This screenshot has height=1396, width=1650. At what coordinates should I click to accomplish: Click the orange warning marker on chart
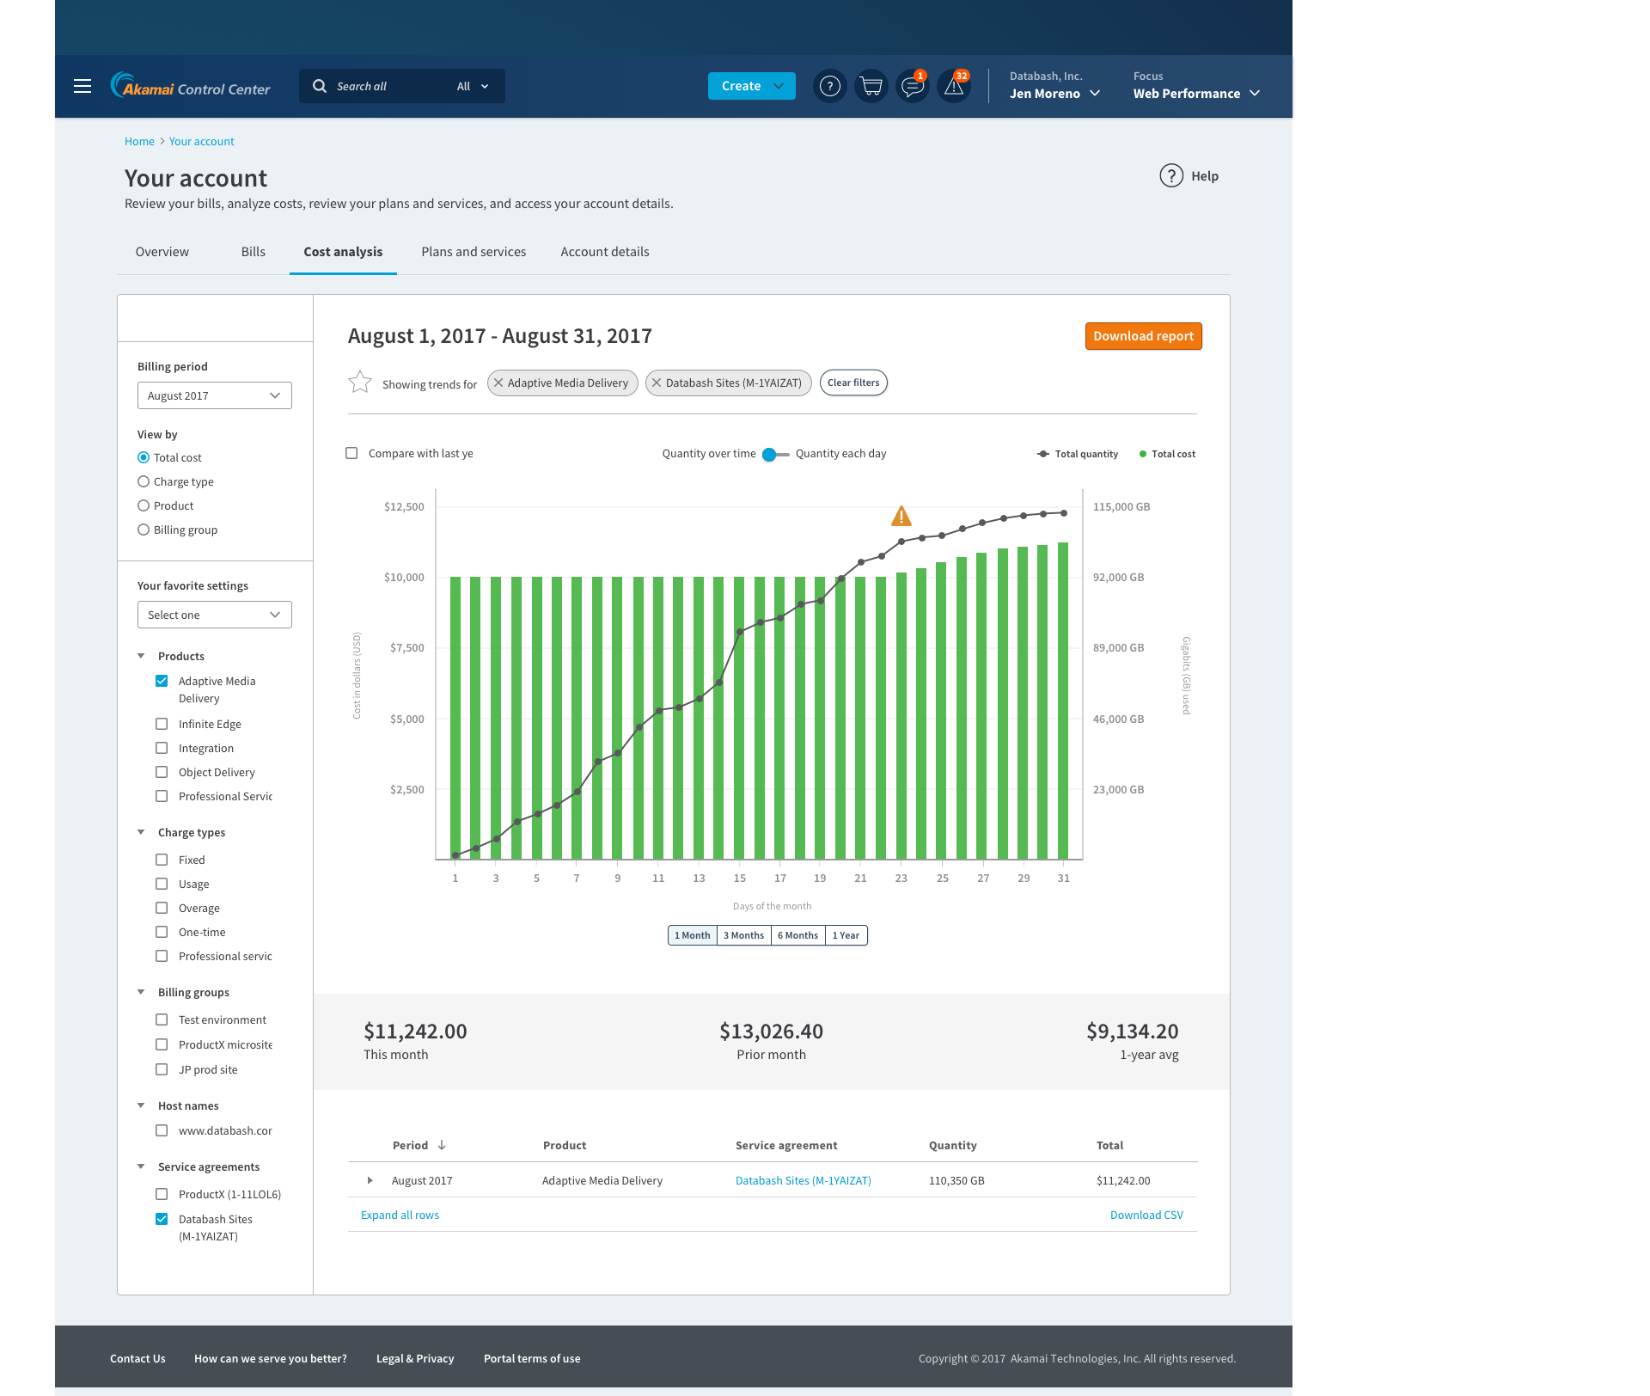[901, 517]
